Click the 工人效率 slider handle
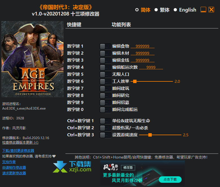Viewport: 220px width, 187px height. (135, 81)
